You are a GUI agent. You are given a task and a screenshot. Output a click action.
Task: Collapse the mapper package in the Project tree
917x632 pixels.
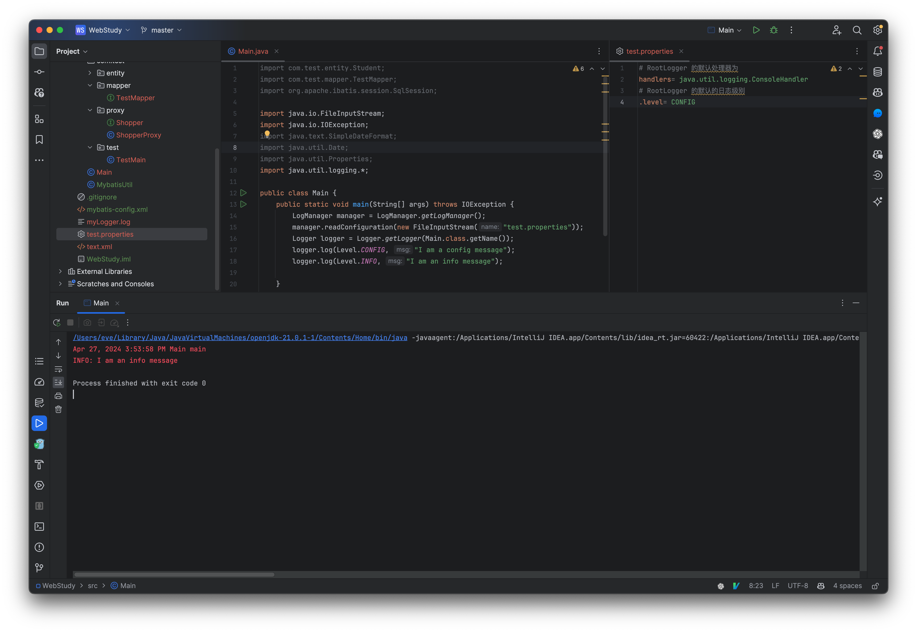point(90,85)
